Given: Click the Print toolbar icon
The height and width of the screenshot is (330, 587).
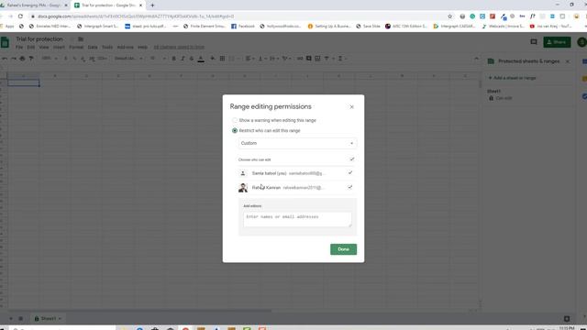Looking at the screenshot, I should coord(22,59).
